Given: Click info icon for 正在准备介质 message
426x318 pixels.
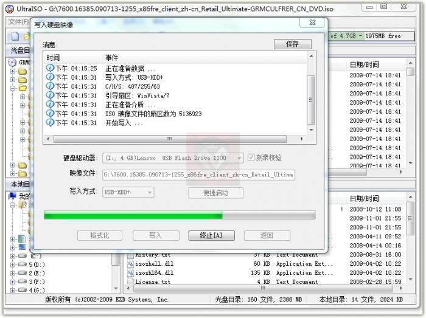Looking at the screenshot, I should click(x=50, y=104).
